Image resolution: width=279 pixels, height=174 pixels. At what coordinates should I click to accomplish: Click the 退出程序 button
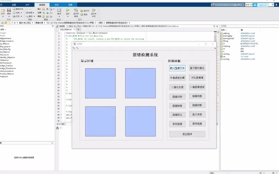coord(187,134)
